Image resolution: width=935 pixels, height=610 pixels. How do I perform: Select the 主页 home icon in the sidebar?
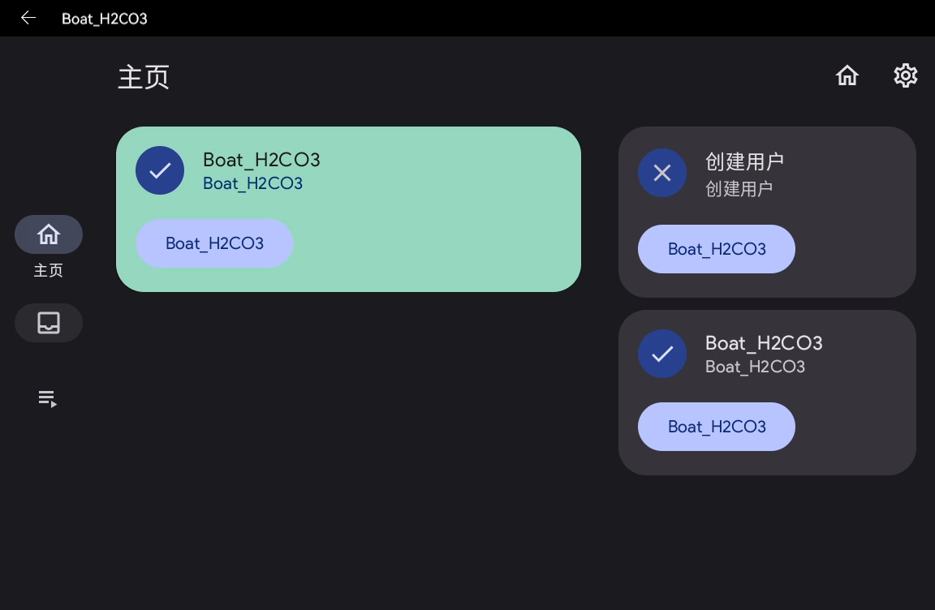click(48, 234)
